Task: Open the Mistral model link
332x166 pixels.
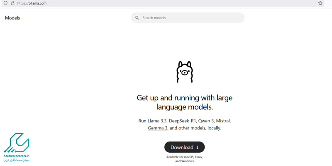Action: coord(223,121)
